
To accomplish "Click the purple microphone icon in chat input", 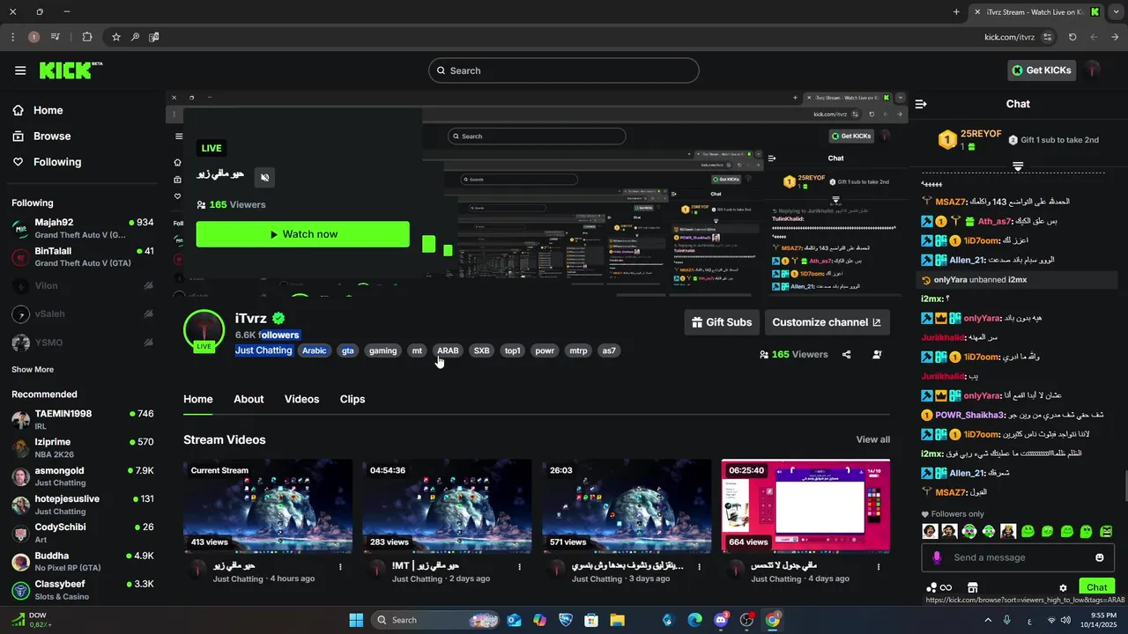I will pyautogui.click(x=937, y=557).
